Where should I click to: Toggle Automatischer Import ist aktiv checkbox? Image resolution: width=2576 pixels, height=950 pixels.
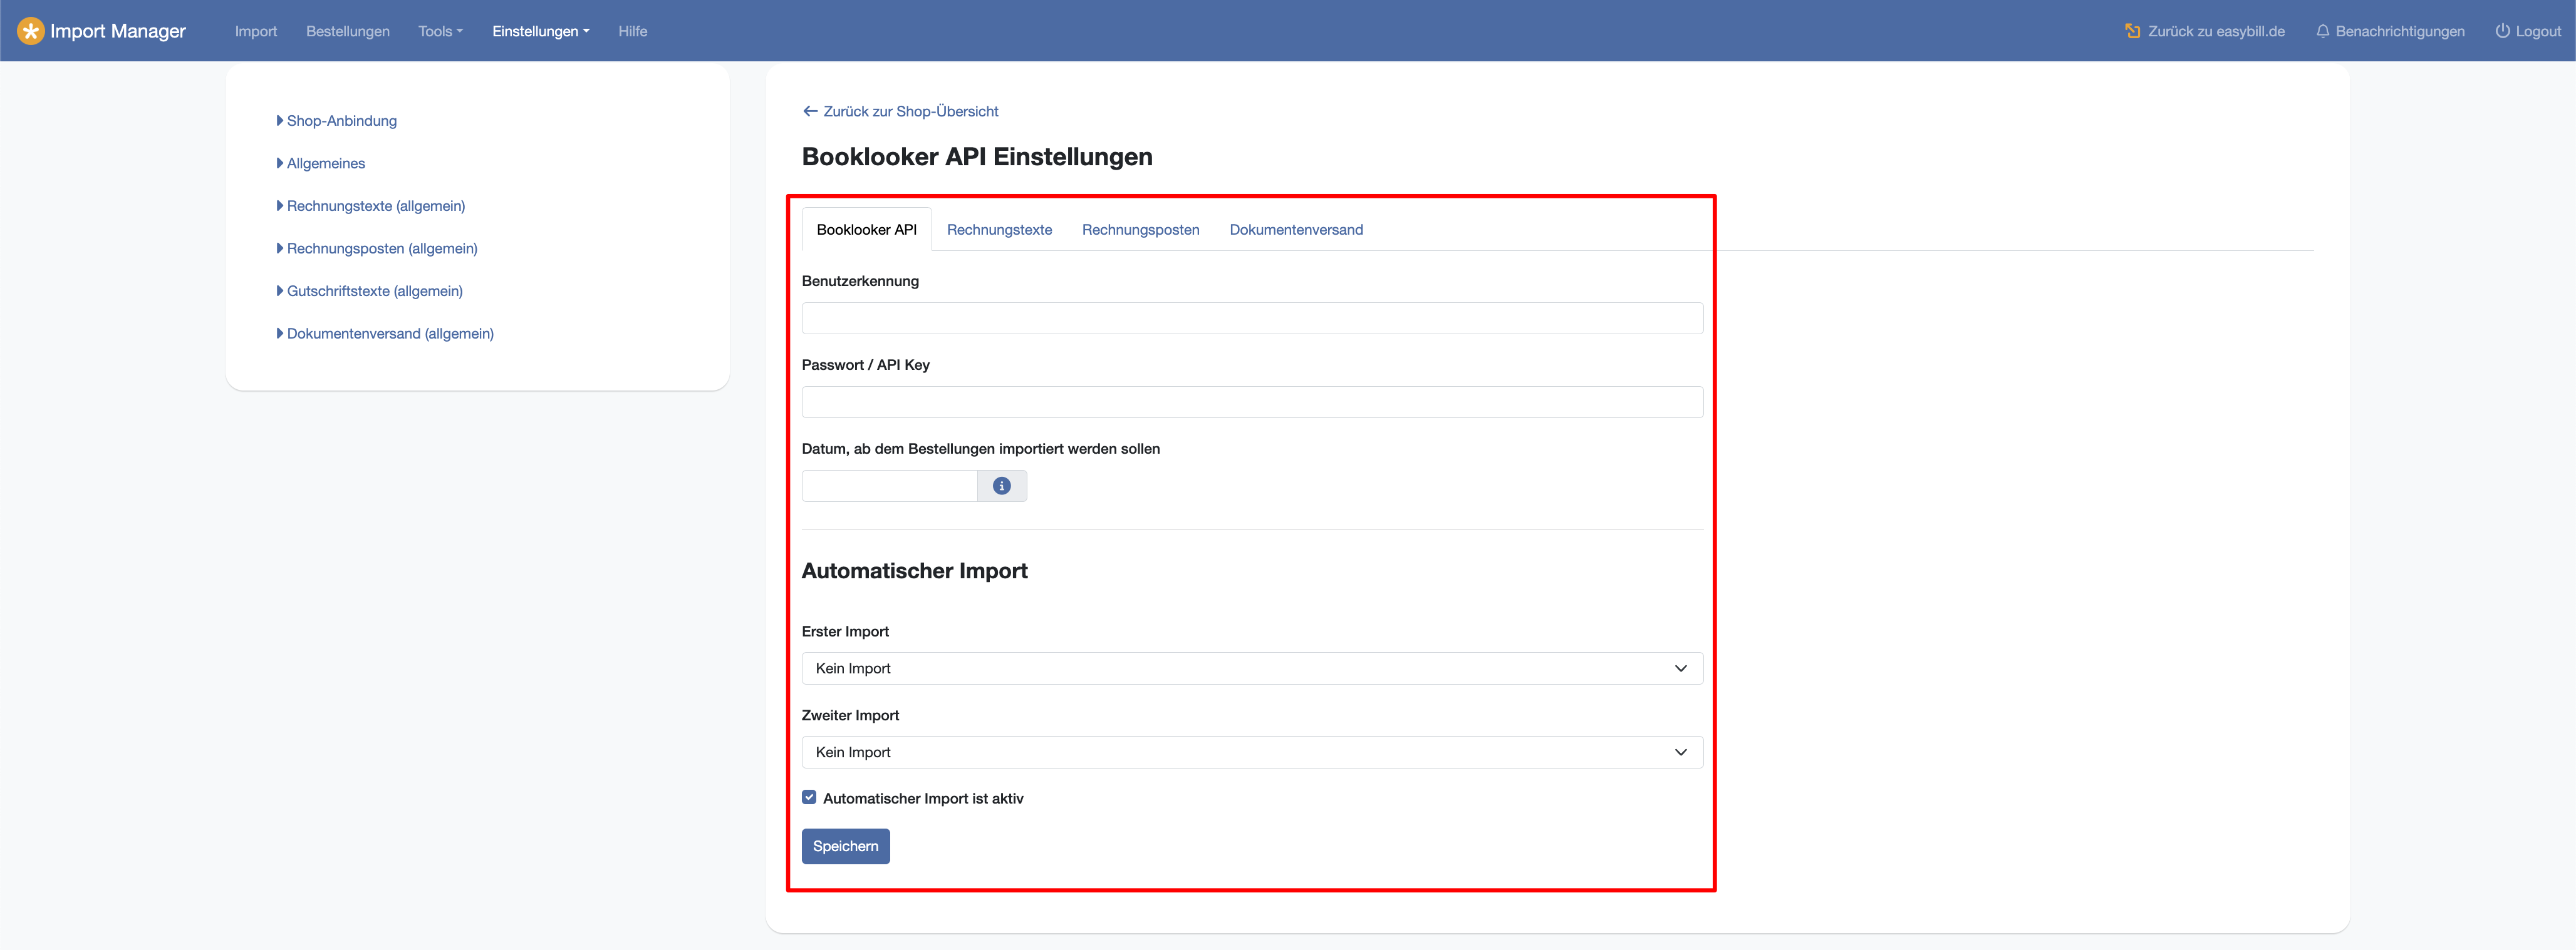tap(809, 797)
